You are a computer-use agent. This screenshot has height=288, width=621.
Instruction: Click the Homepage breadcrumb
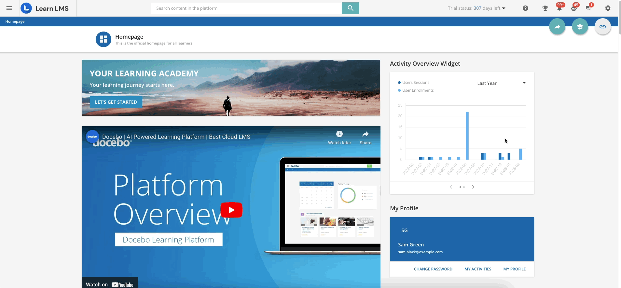point(15,21)
